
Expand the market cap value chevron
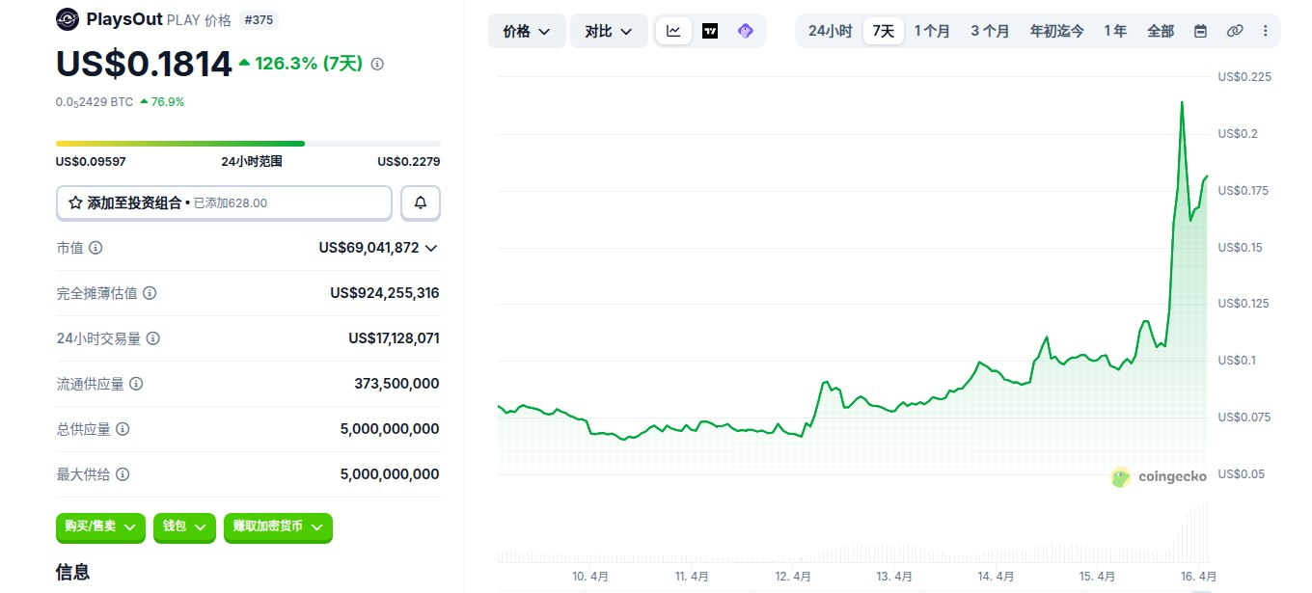[x=430, y=248]
